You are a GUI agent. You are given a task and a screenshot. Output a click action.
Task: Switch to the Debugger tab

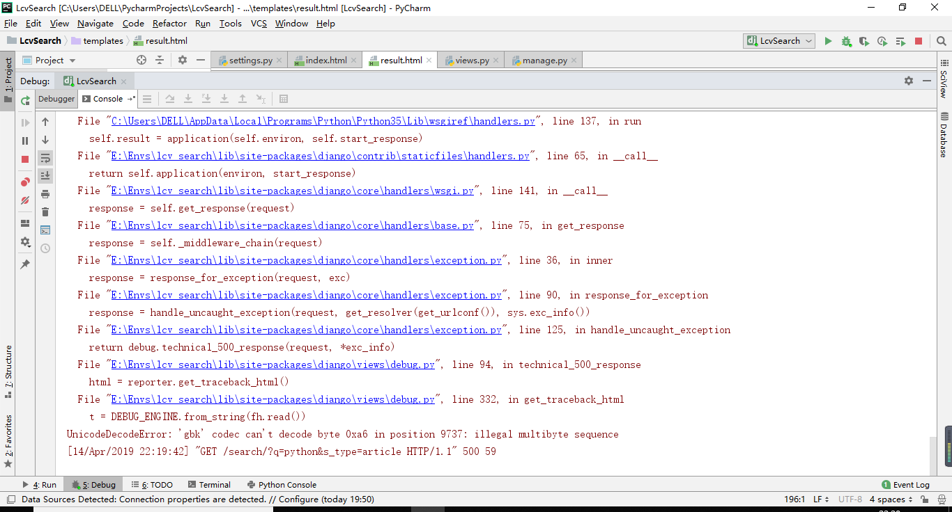(56, 99)
